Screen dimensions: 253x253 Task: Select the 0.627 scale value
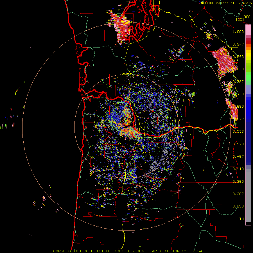click(238, 119)
